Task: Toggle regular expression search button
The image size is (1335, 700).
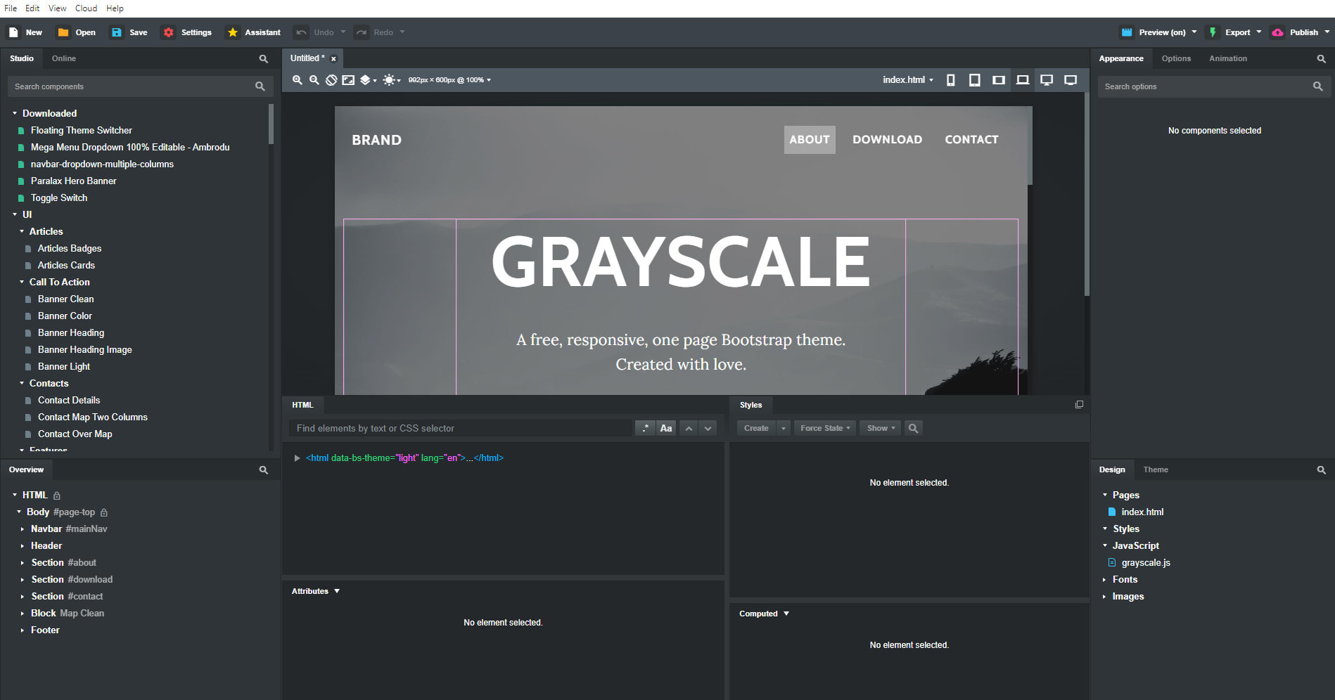Action: [645, 428]
